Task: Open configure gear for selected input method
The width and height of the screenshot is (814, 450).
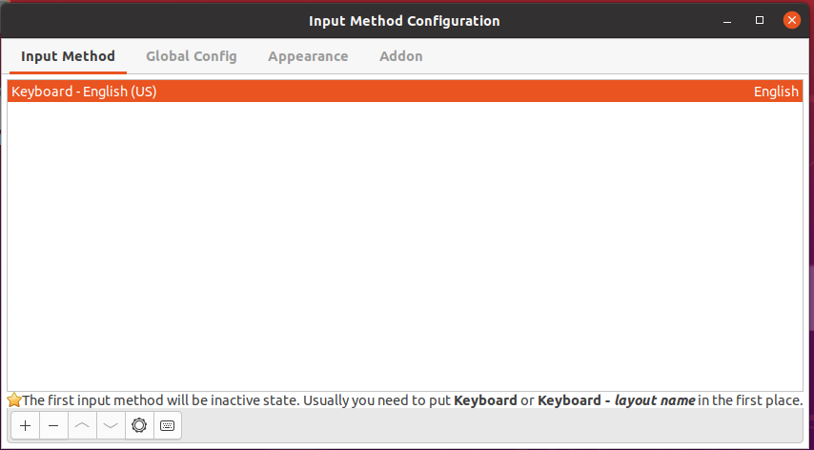Action: click(x=139, y=425)
